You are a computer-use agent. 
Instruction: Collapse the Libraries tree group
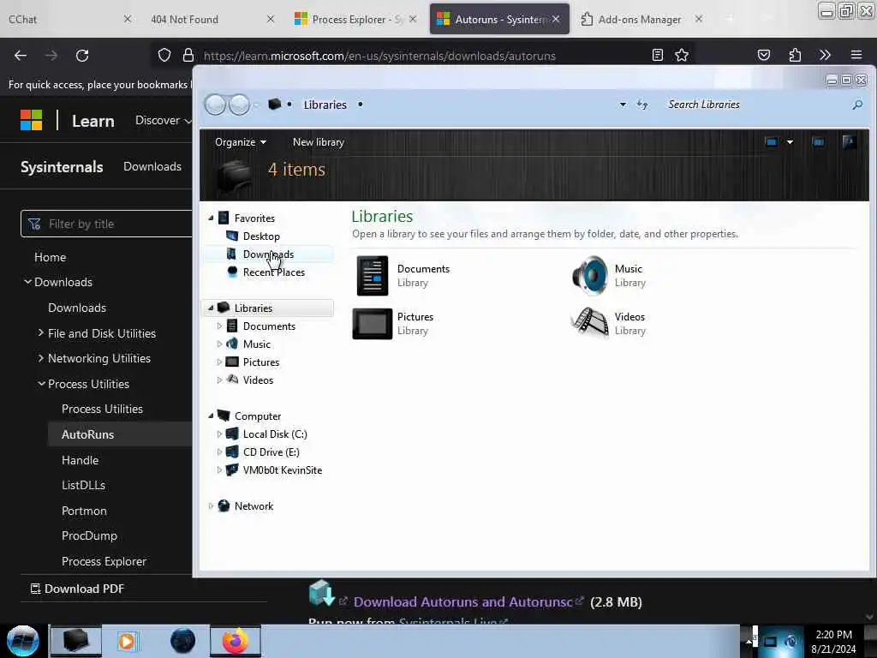[211, 308]
